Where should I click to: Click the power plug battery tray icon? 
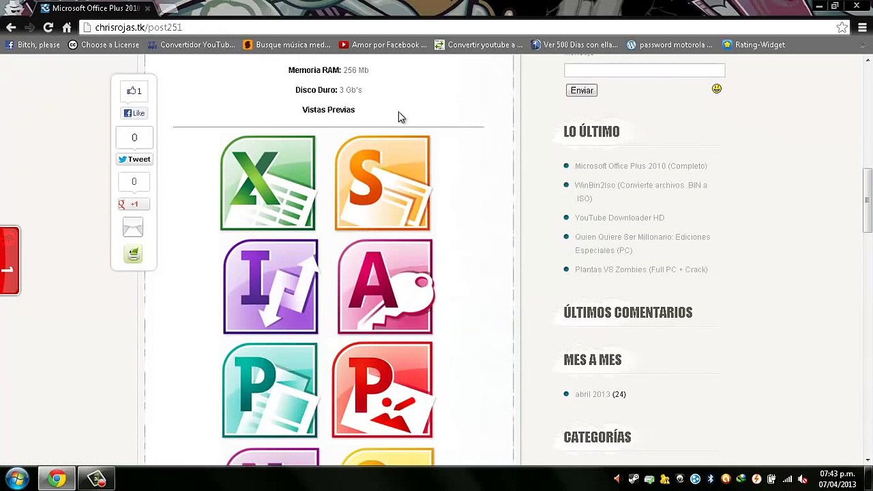(771, 479)
